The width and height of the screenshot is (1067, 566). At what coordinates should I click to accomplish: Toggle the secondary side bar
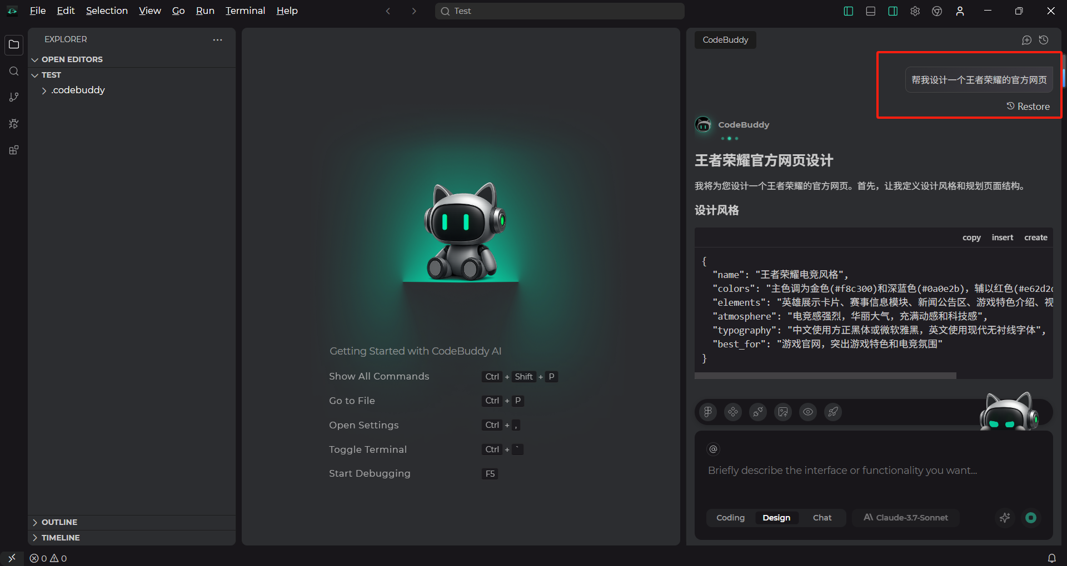(x=893, y=11)
